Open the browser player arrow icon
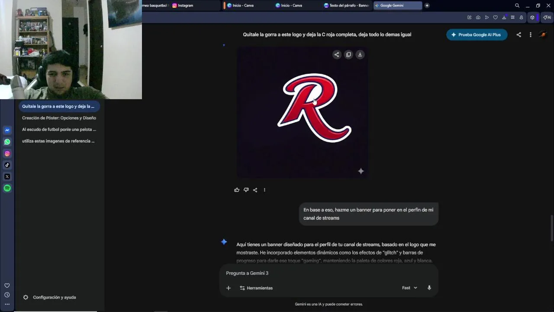The width and height of the screenshot is (554, 312). [486, 17]
